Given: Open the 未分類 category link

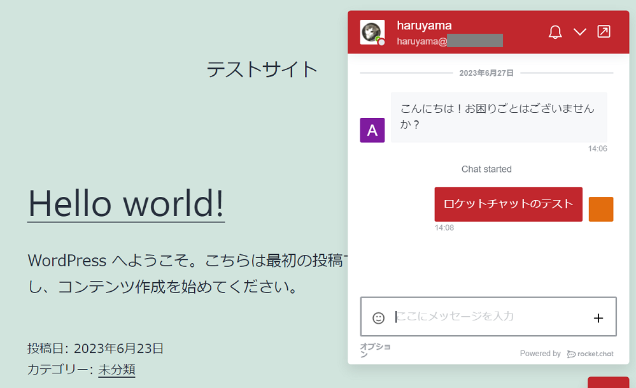Looking at the screenshot, I should (x=117, y=370).
